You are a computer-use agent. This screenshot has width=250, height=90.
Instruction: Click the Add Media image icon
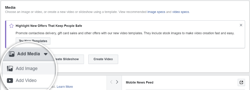pyautogui.click(x=12, y=54)
